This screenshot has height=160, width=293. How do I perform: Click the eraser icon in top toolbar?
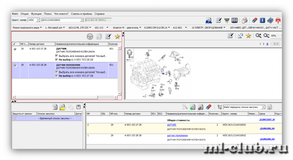pos(254,20)
